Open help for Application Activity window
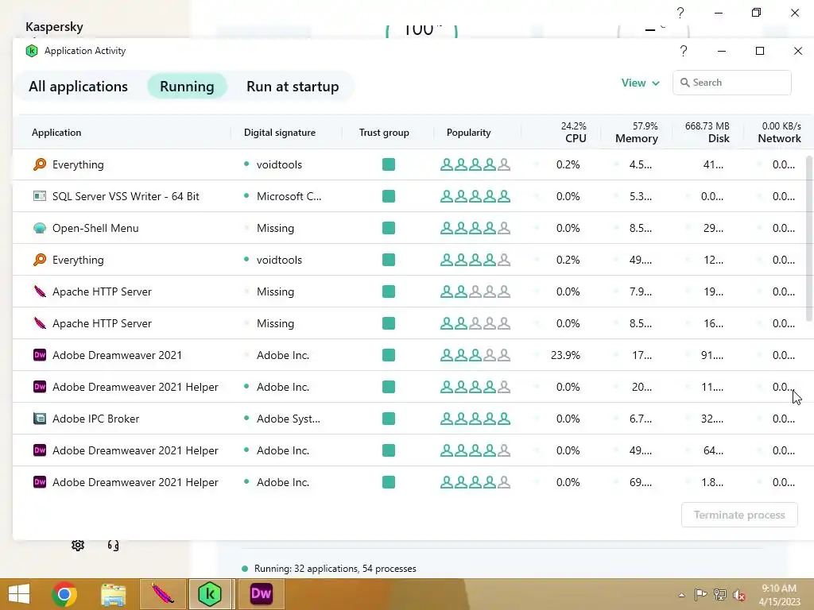 pos(684,51)
